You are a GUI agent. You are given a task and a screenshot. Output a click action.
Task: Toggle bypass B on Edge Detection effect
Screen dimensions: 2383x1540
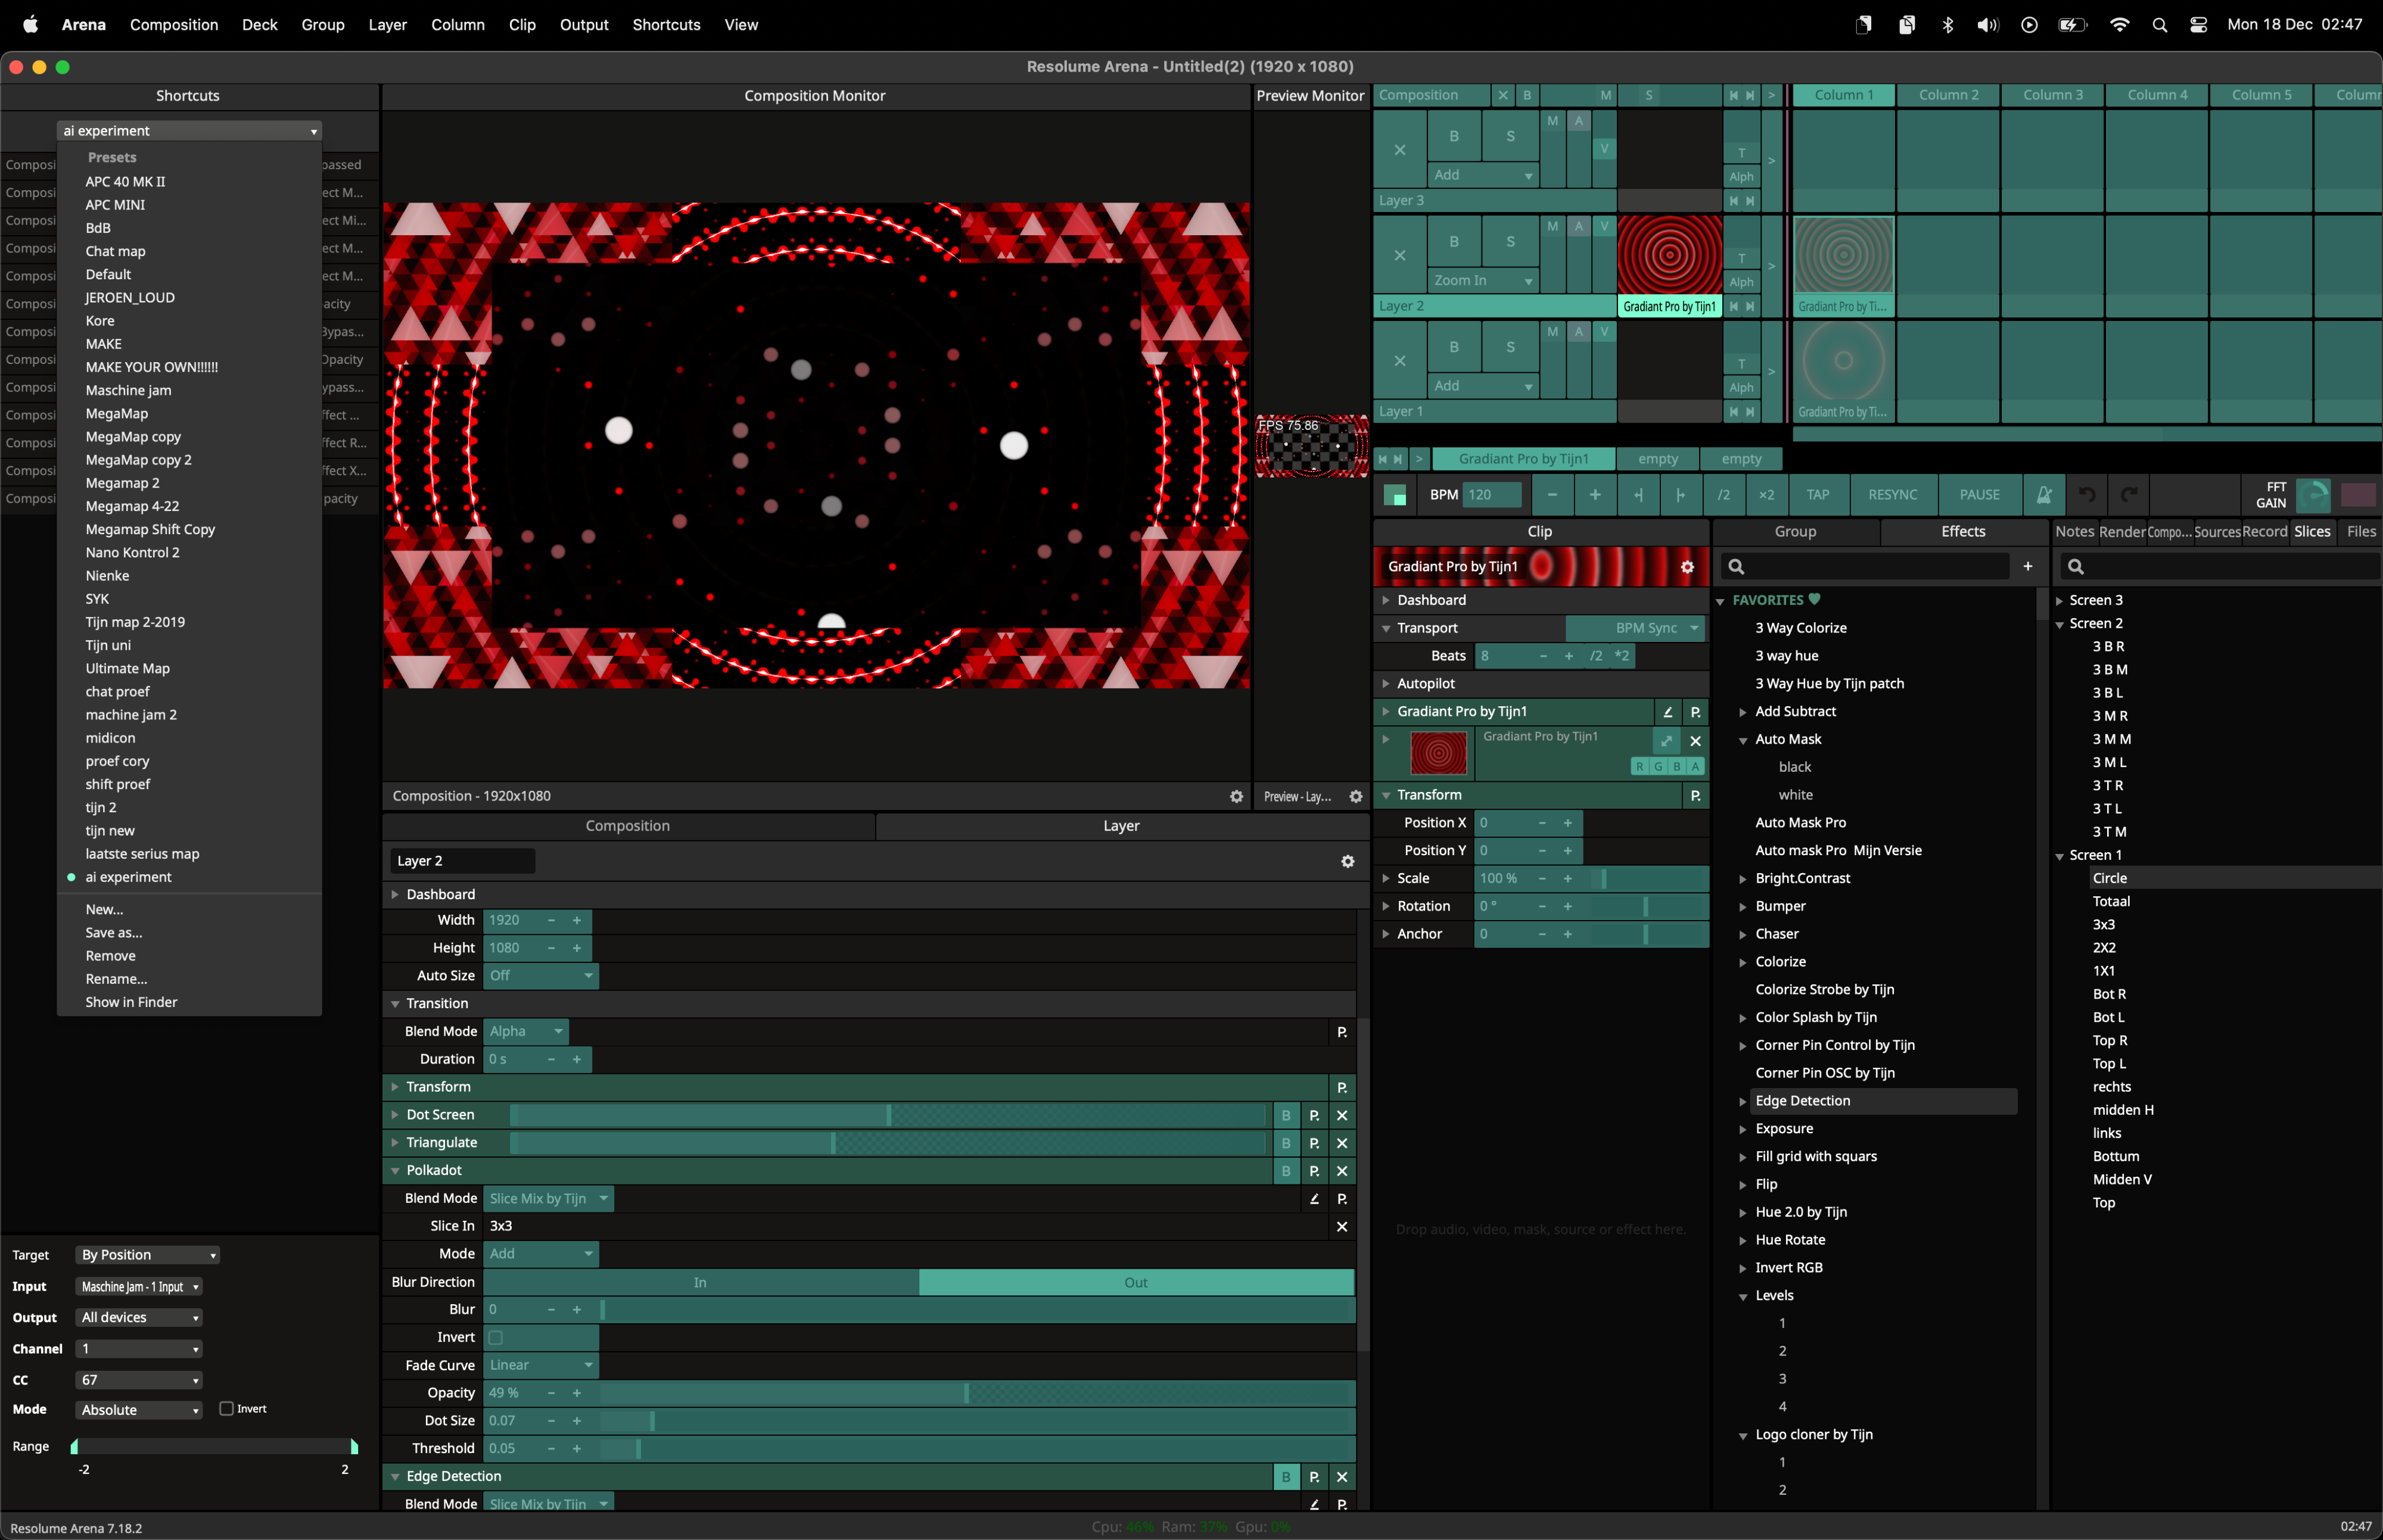click(x=1286, y=1477)
